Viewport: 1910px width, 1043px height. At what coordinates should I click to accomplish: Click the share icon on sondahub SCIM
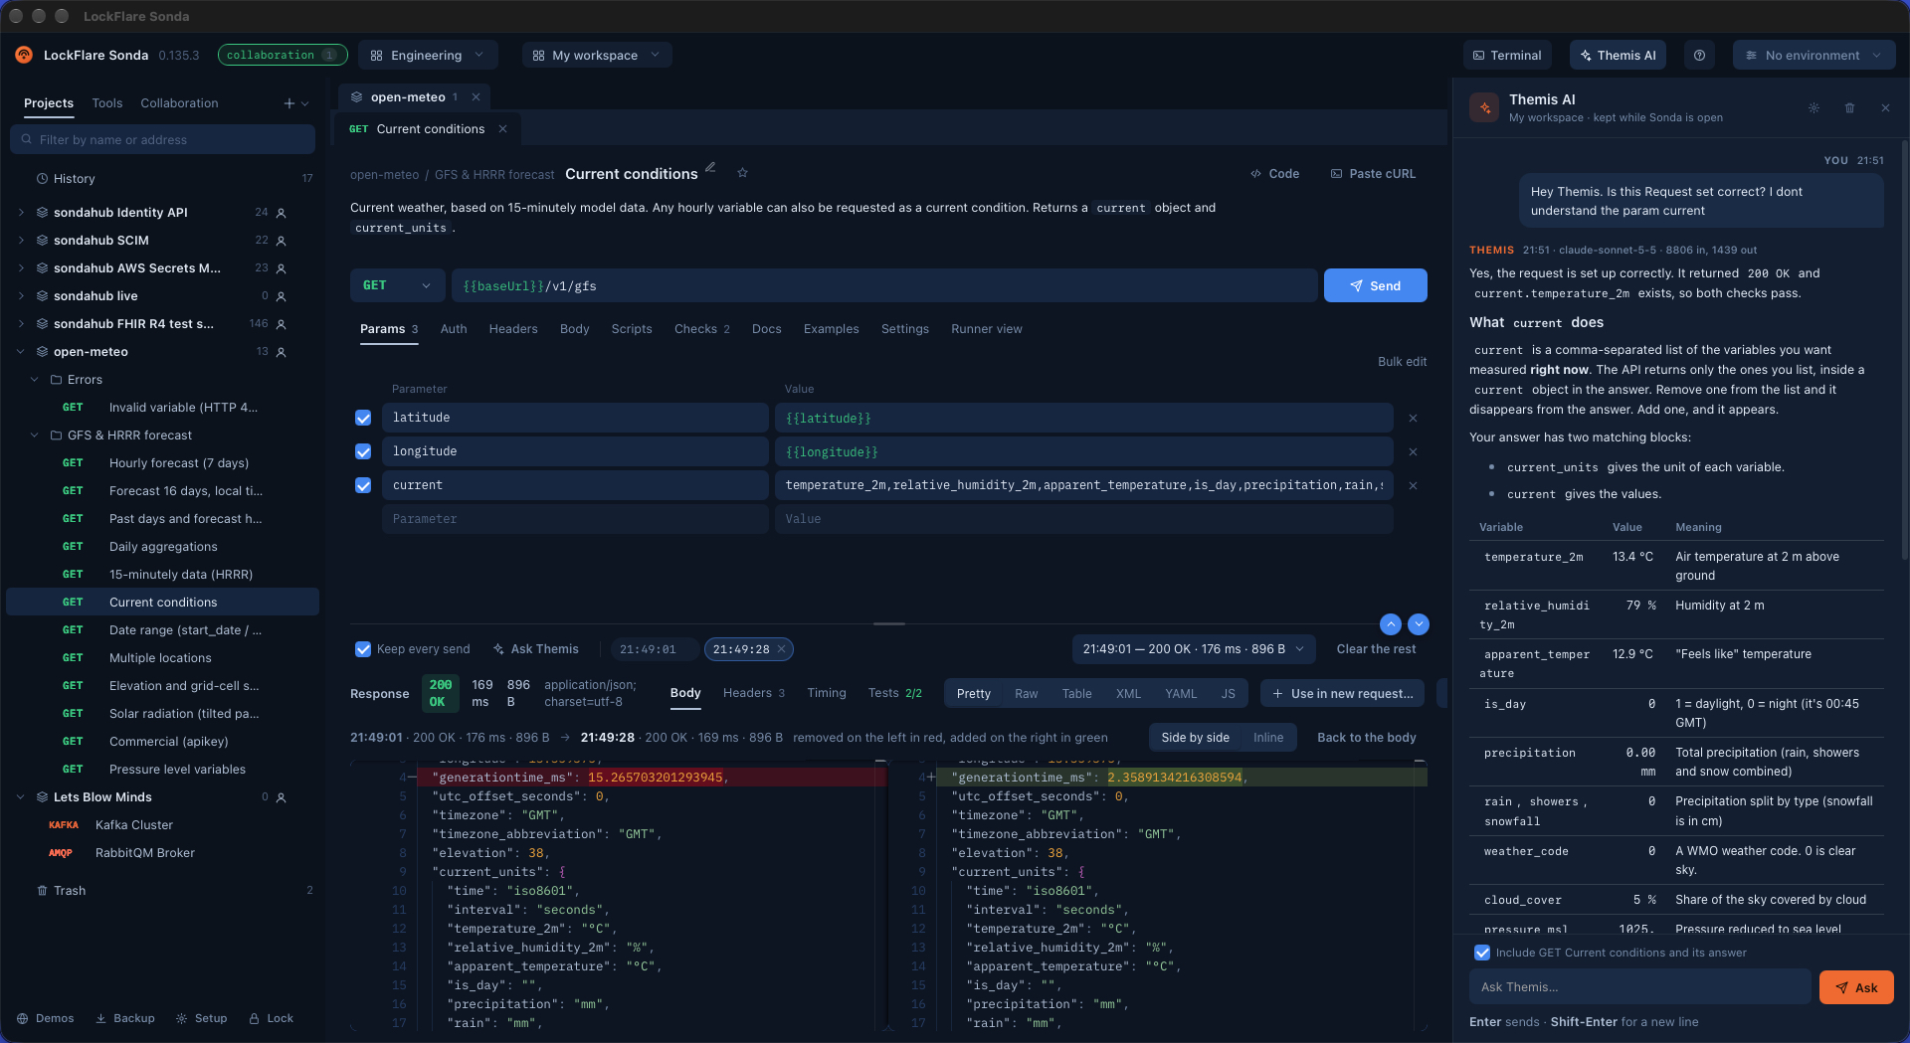coord(282,241)
